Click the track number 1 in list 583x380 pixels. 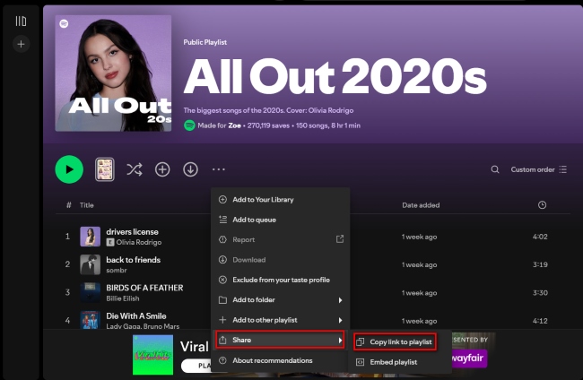coord(67,237)
